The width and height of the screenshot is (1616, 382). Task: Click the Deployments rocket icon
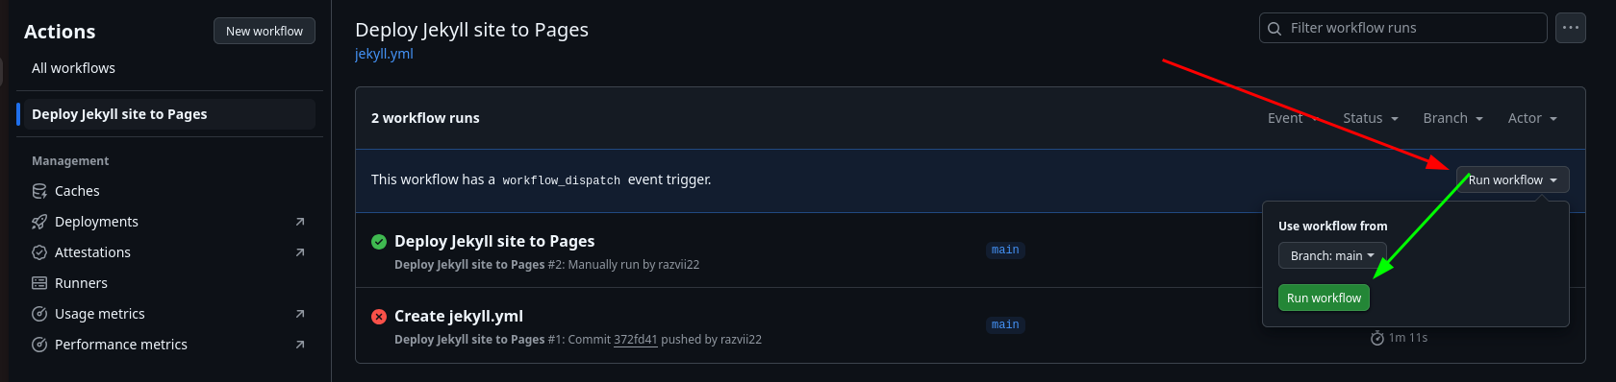tap(39, 222)
